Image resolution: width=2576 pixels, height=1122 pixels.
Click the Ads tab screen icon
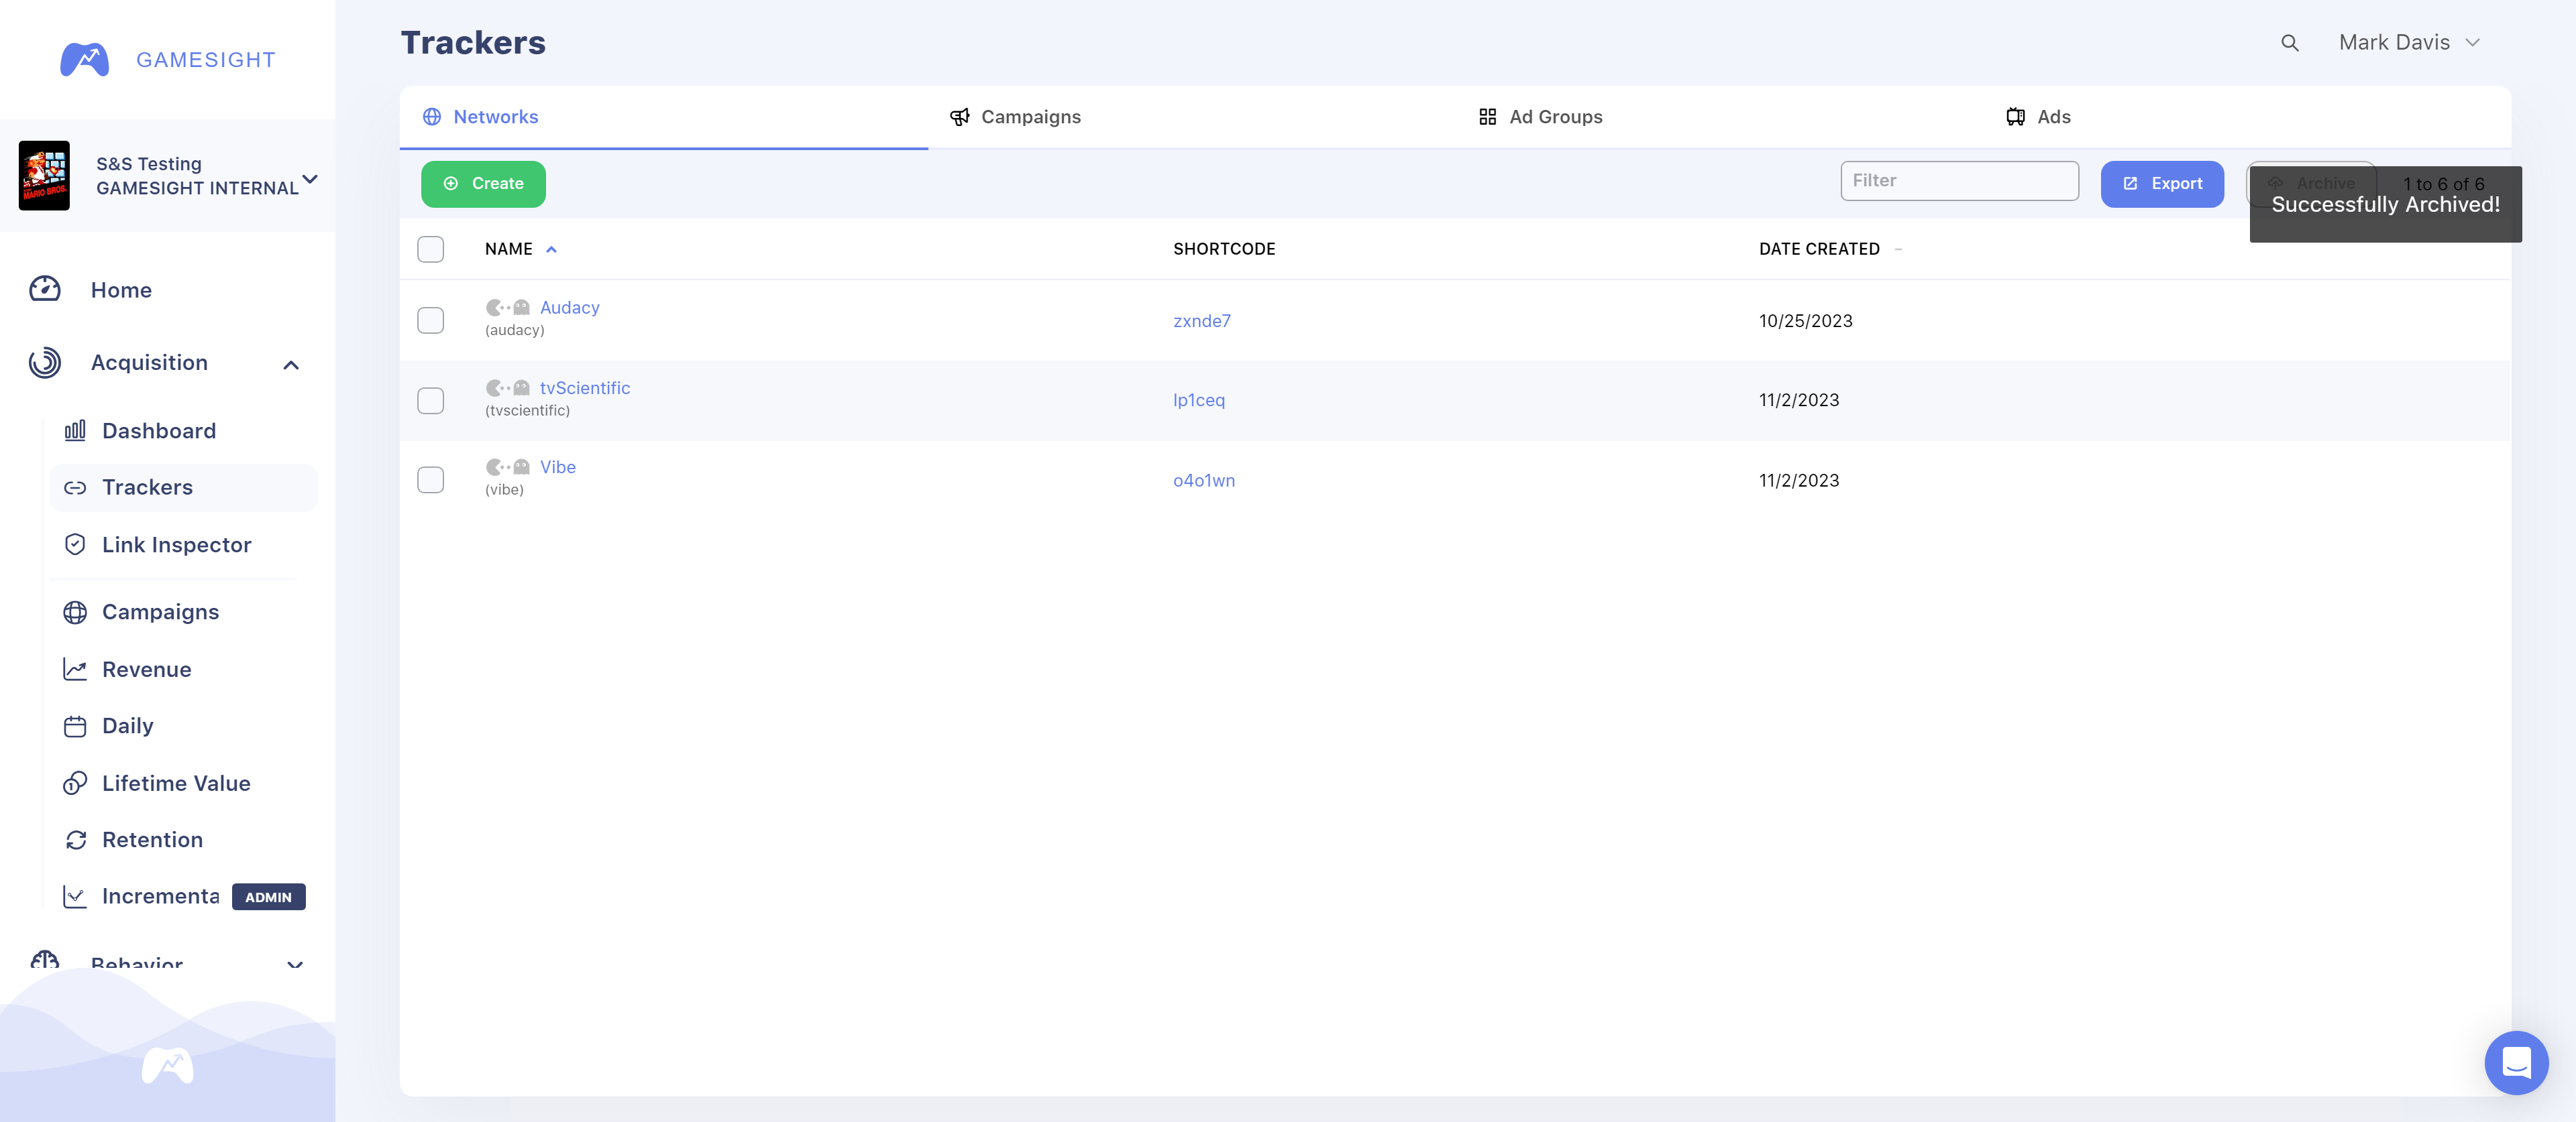coord(2015,117)
